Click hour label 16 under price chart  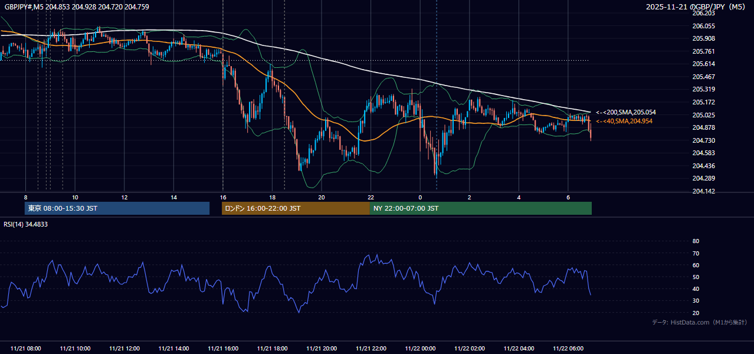[223, 197]
